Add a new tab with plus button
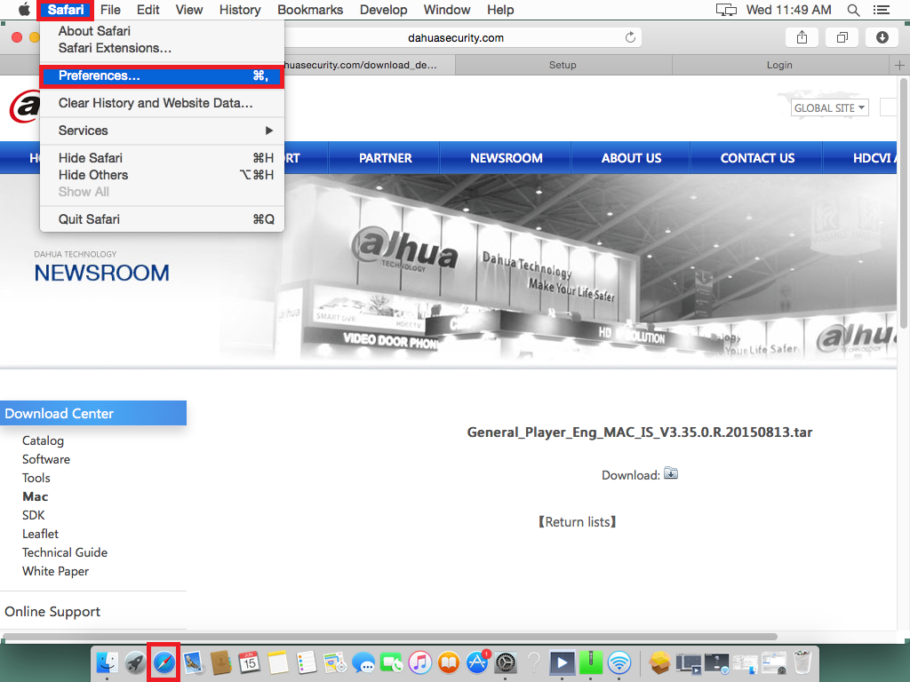The image size is (910, 682). (x=899, y=65)
